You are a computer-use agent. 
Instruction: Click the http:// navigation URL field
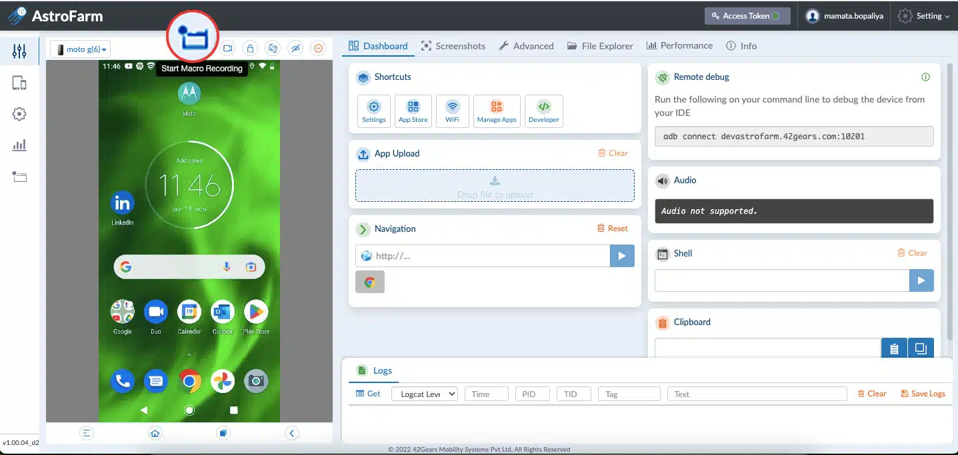[x=483, y=256]
